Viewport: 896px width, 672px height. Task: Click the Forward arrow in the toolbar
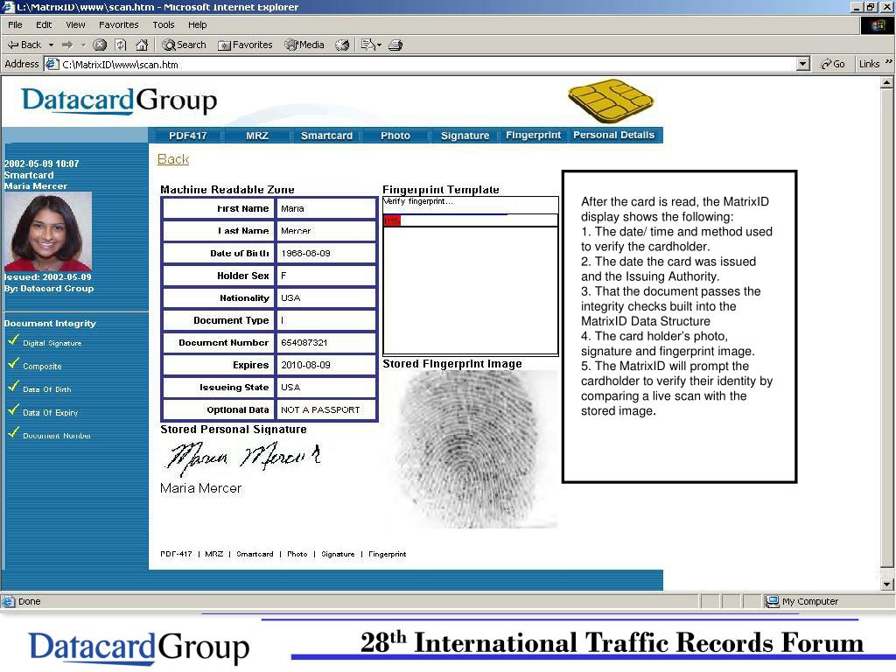[67, 45]
